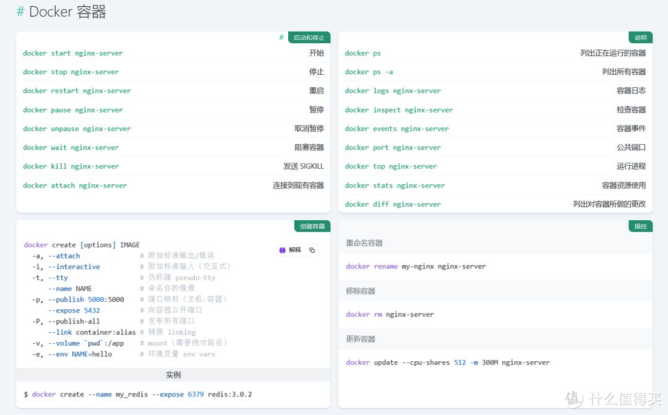The width and height of the screenshot is (668, 415).
Task: Click the --publish-all option
Action: tap(74, 321)
